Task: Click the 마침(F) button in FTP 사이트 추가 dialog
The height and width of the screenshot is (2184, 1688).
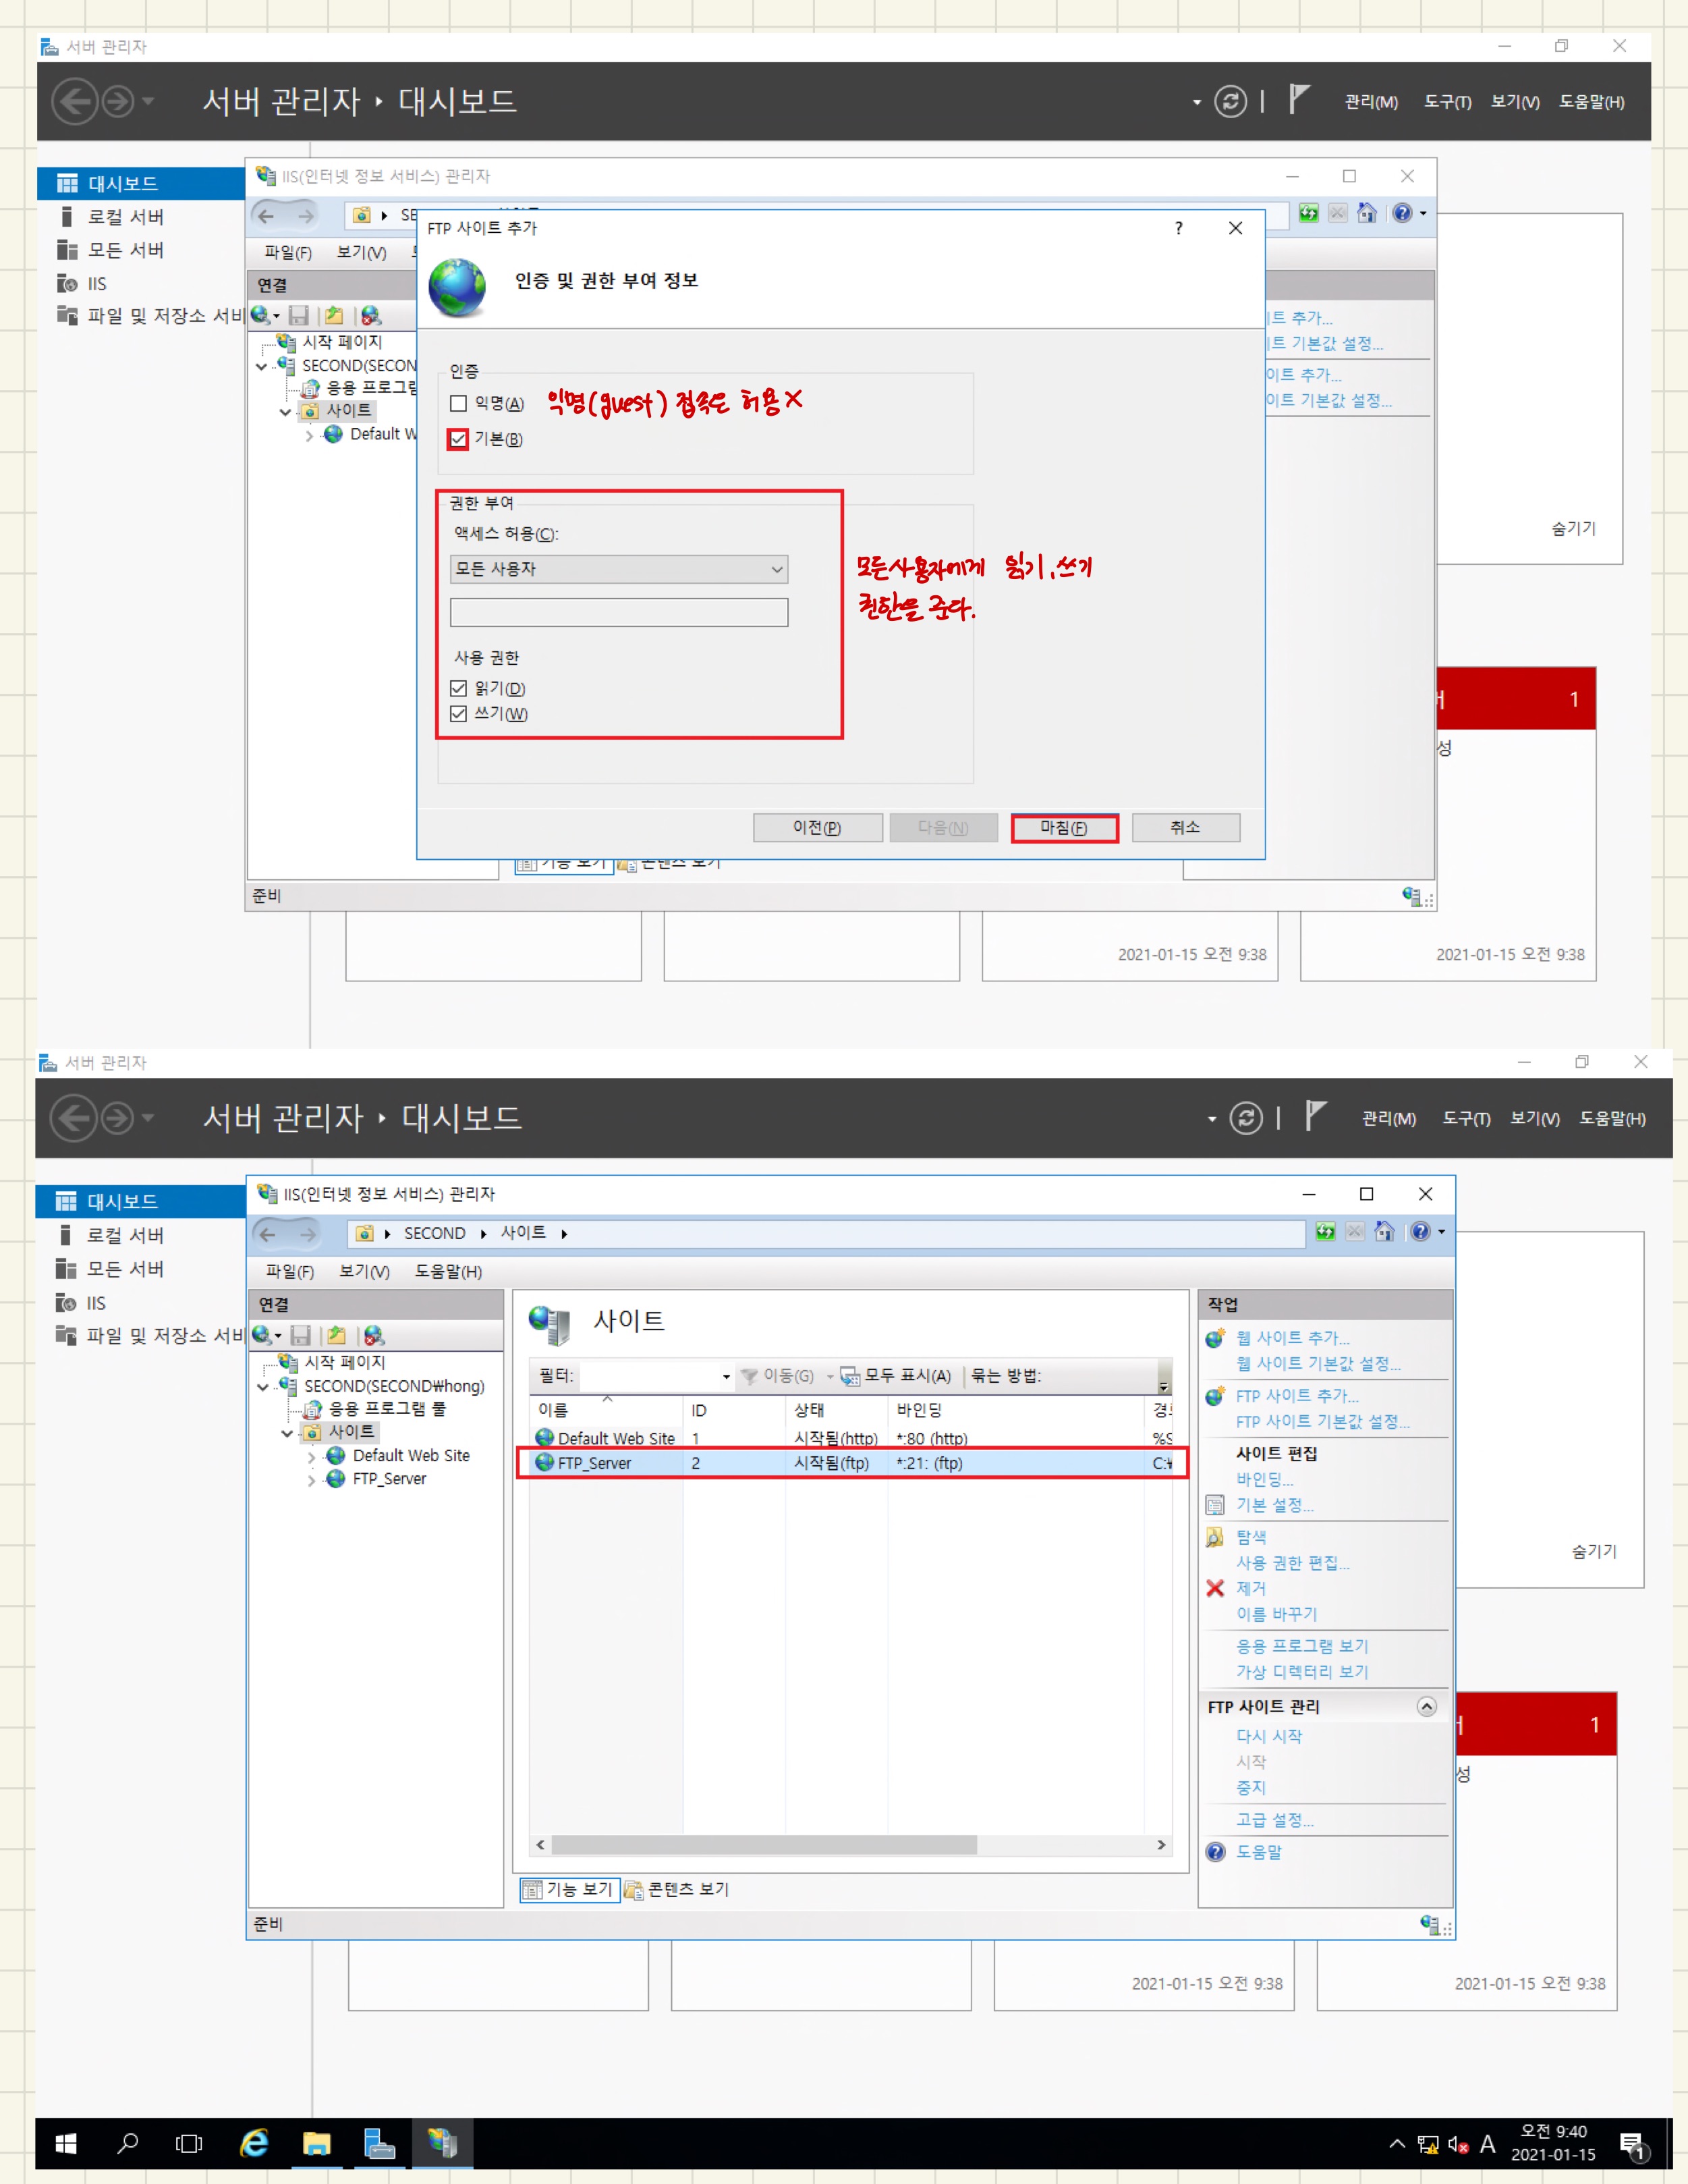Action: tap(1065, 828)
